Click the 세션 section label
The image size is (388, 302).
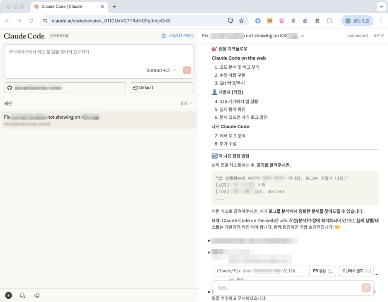[8, 103]
